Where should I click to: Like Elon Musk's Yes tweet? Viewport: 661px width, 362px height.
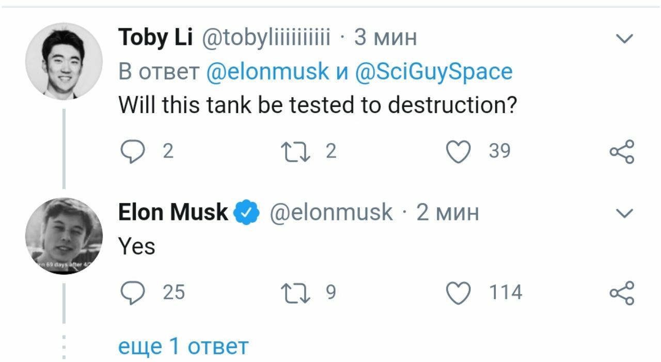pyautogui.click(x=458, y=293)
